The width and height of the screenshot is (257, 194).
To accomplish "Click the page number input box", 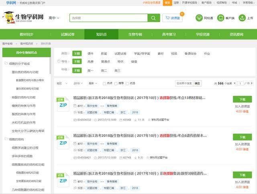I will click(240, 84).
